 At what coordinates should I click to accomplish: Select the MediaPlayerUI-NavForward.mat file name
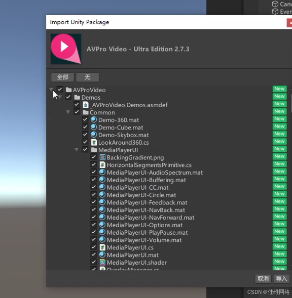point(151,218)
